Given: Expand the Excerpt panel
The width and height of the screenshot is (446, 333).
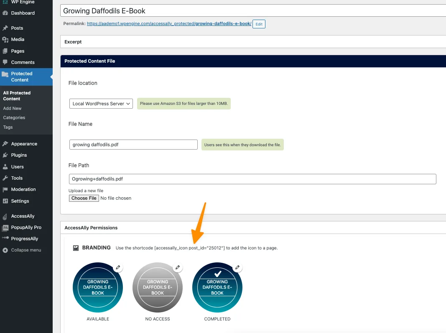Looking at the screenshot, I should tap(253, 42).
